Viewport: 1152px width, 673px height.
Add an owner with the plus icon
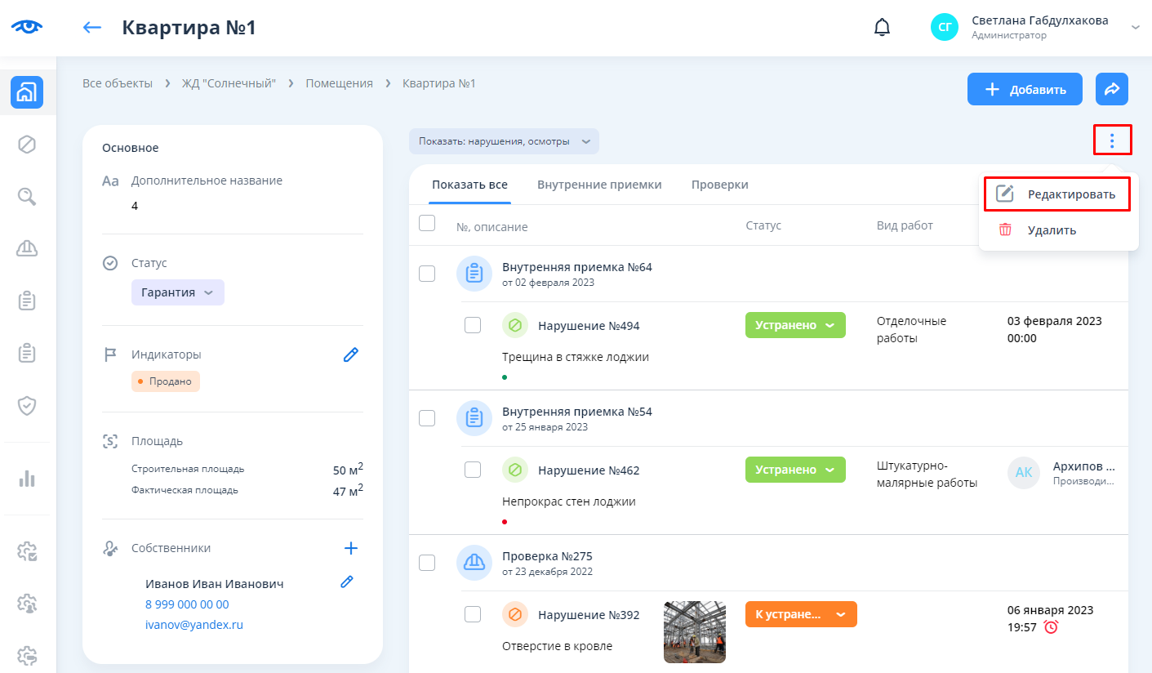point(350,548)
